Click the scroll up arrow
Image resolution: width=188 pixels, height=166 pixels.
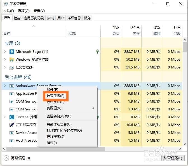[185, 39]
